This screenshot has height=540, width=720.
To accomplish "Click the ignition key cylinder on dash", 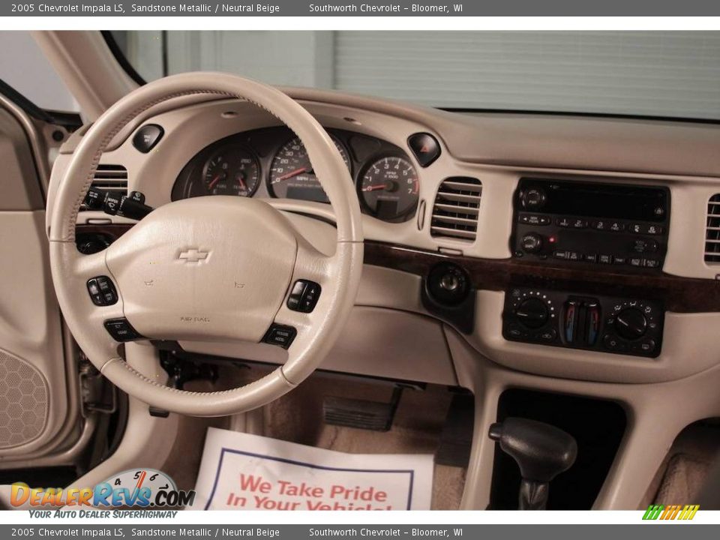I will click(448, 283).
